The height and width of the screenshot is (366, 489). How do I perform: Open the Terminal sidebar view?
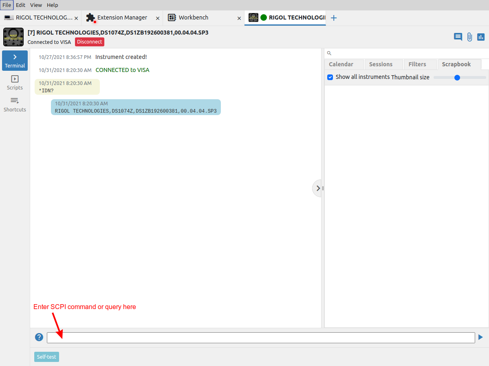click(x=15, y=61)
